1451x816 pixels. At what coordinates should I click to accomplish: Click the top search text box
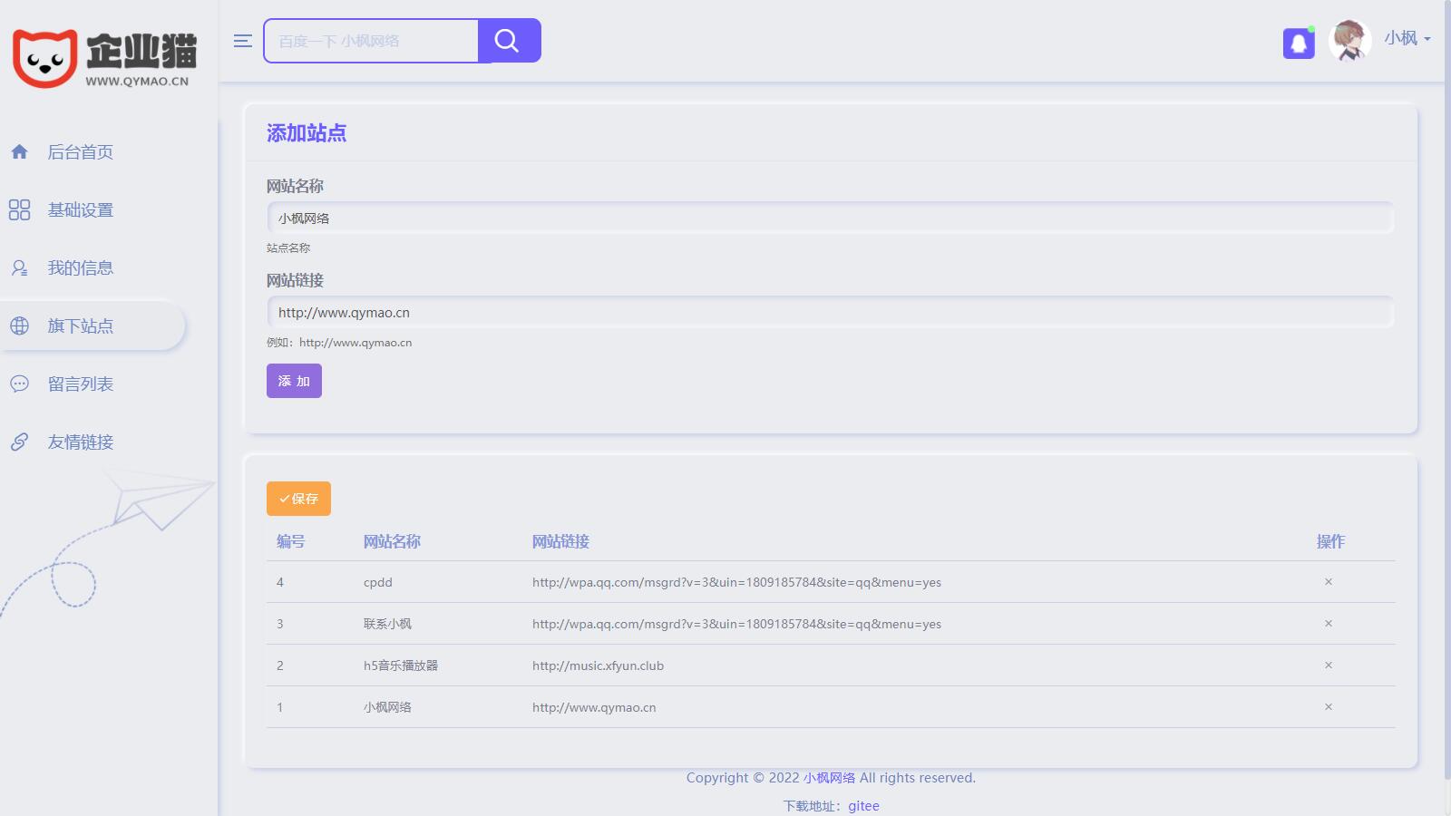click(x=371, y=41)
